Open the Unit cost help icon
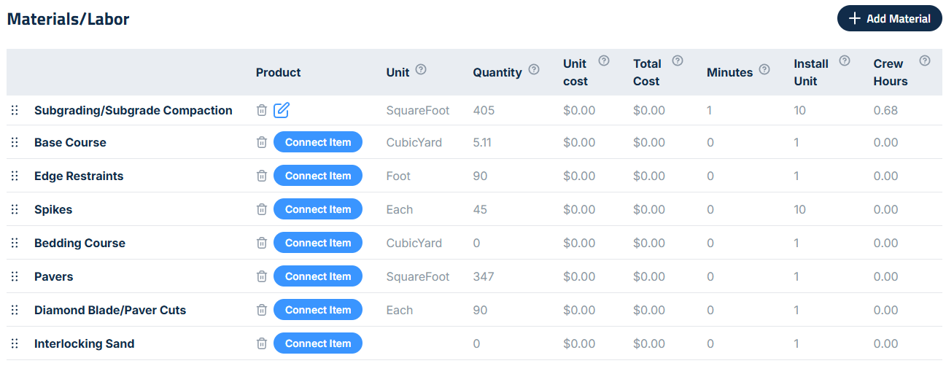 pos(604,61)
